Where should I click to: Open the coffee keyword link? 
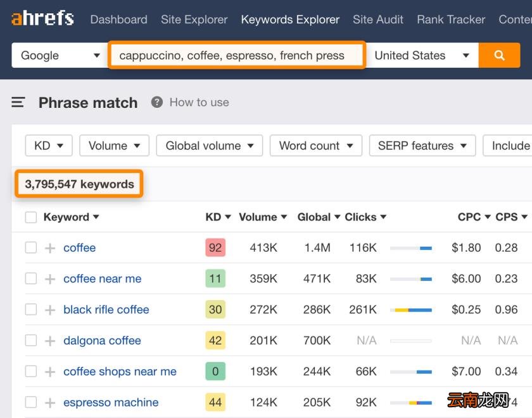[x=79, y=248]
